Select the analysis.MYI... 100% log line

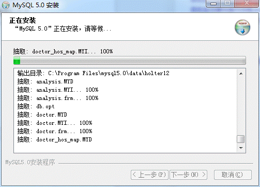[x=58, y=90]
